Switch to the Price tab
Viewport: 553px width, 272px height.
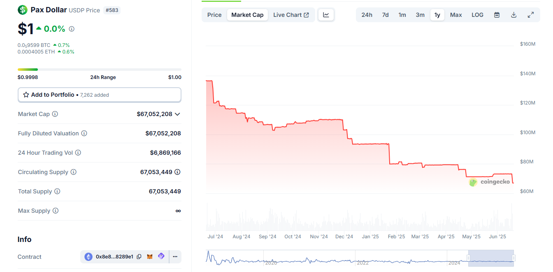pyautogui.click(x=214, y=14)
